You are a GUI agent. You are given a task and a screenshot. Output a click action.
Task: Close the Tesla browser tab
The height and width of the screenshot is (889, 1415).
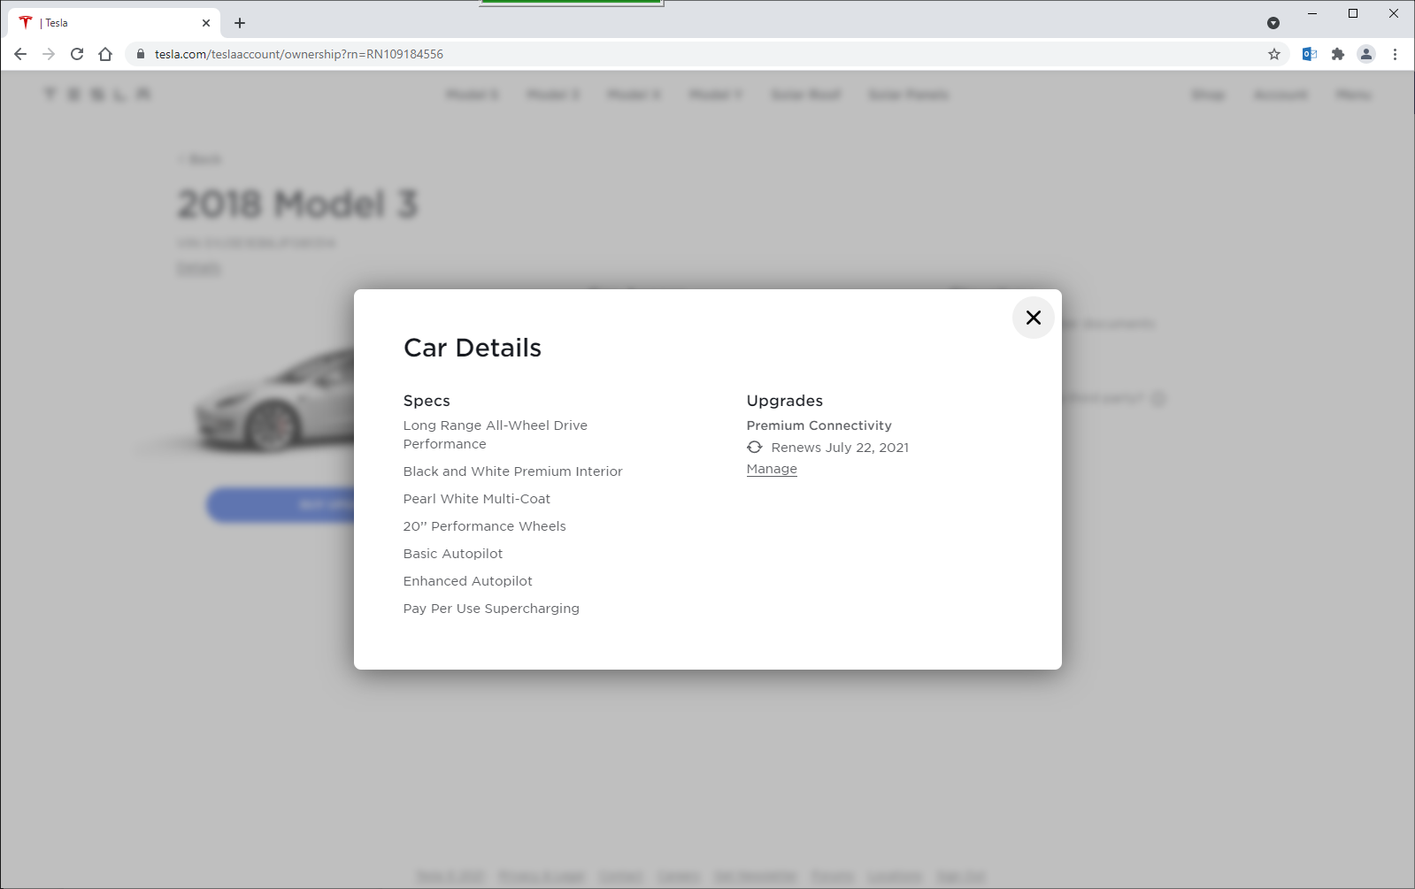point(206,23)
